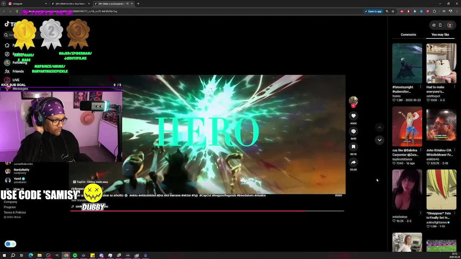Open the cuz like @Sabrina Carpenter video

tap(407, 127)
